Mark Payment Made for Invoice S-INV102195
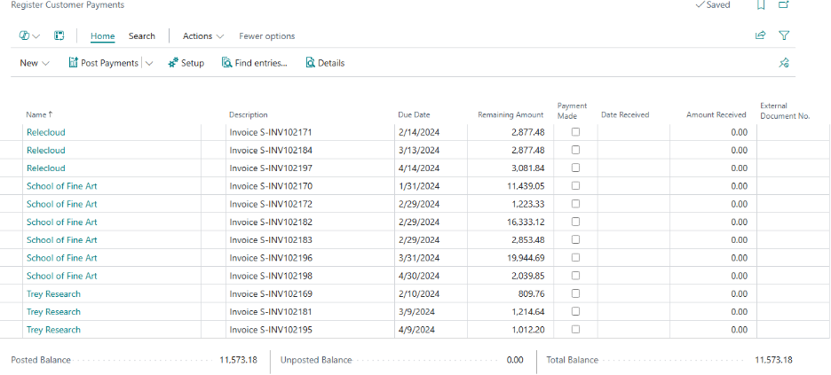This screenshot has width=831, height=375. [575, 330]
